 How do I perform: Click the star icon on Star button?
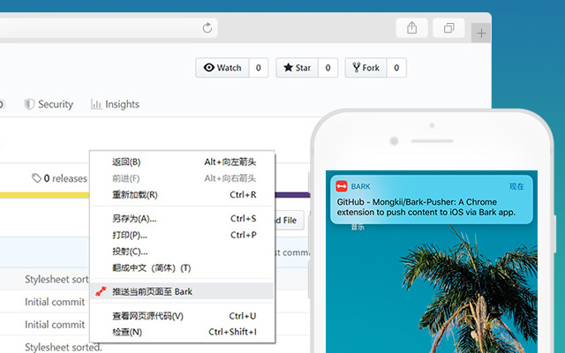pos(288,67)
